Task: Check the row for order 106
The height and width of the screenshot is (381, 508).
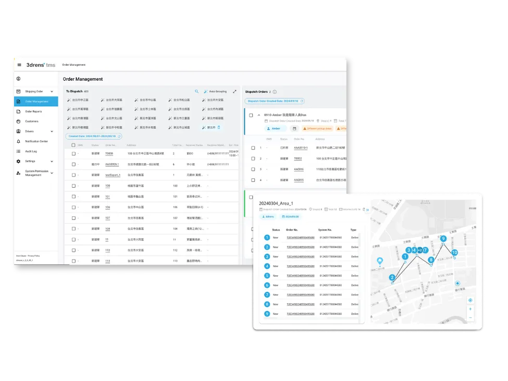Action: coord(73,207)
